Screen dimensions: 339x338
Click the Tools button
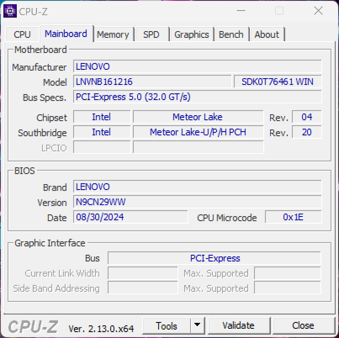[167, 326]
